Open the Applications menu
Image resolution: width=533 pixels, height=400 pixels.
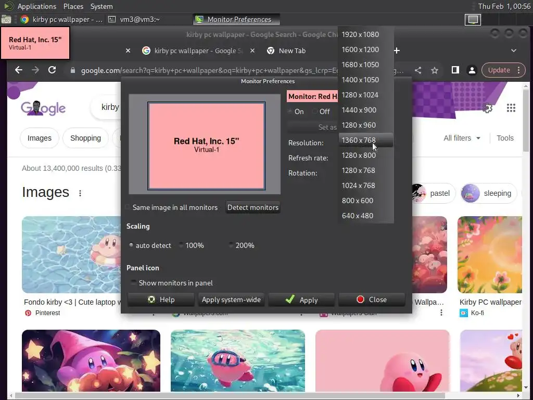pyautogui.click(x=37, y=6)
